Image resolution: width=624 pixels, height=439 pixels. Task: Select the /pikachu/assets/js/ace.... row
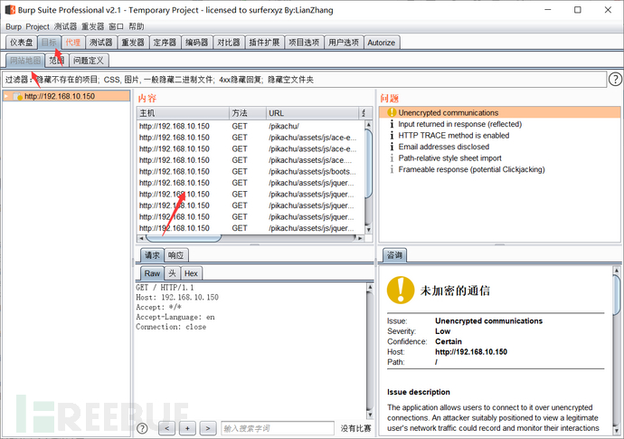coord(251,160)
